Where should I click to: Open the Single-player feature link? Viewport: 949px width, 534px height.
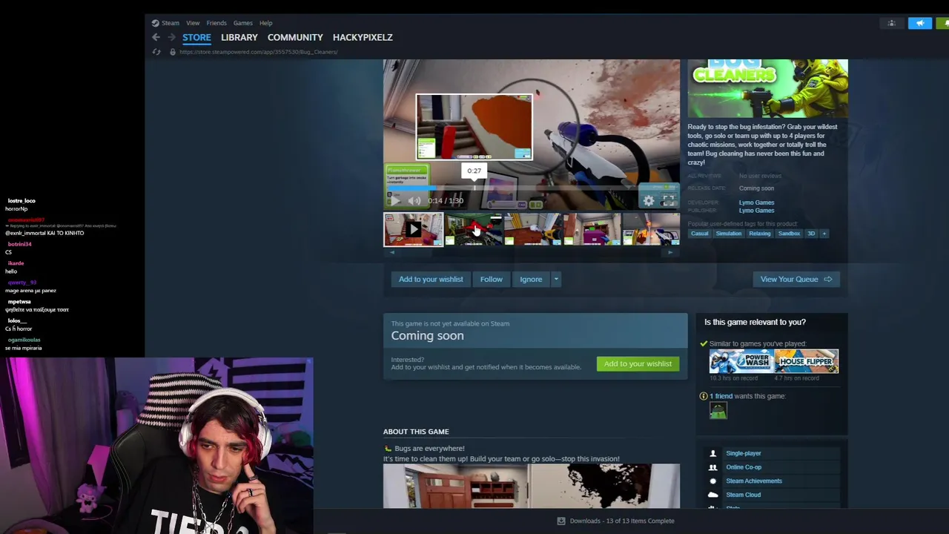(744, 453)
